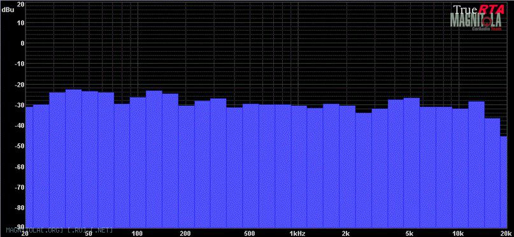Click the MAGNITOLA watermark logo

[x=476, y=20]
